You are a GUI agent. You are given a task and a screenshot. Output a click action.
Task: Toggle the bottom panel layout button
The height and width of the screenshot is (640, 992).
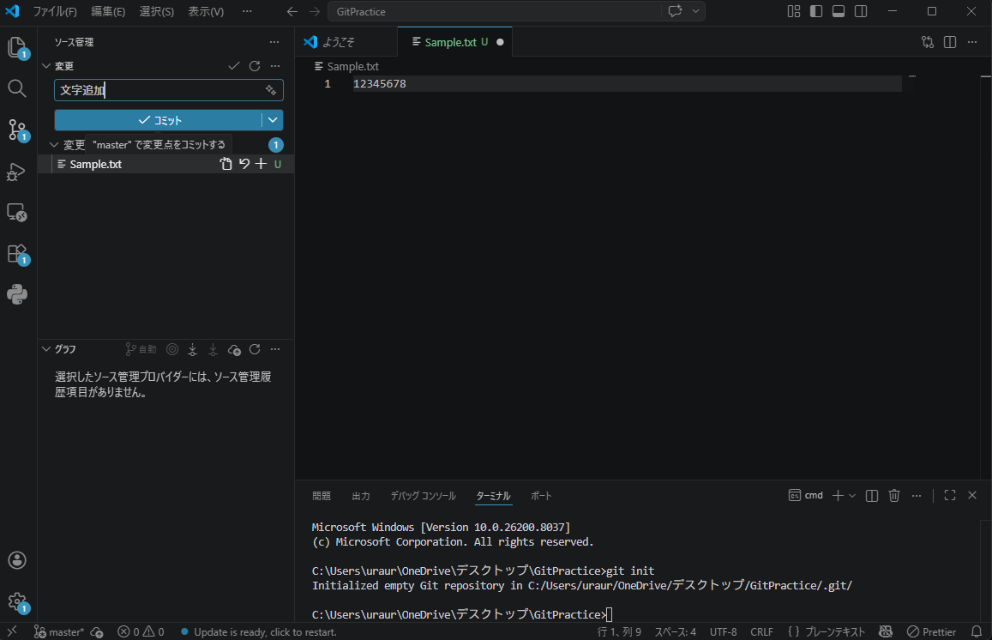[839, 12]
